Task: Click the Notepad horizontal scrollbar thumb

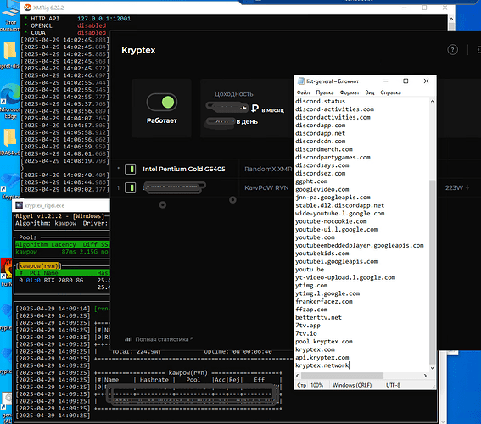Action: coord(342,376)
